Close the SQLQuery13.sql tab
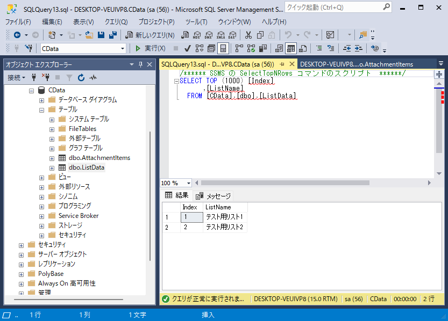448x321 pixels. click(x=292, y=64)
